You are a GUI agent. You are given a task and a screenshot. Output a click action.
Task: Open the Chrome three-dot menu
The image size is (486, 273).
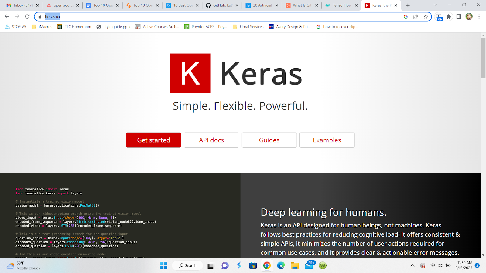click(479, 17)
